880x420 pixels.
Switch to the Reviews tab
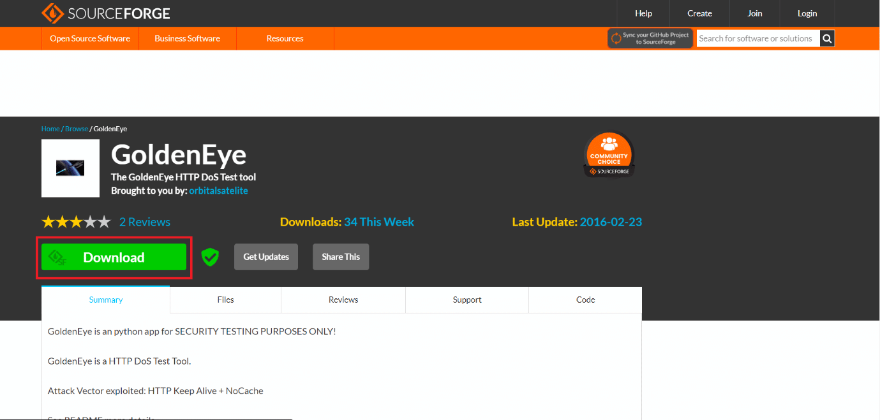[x=343, y=300]
